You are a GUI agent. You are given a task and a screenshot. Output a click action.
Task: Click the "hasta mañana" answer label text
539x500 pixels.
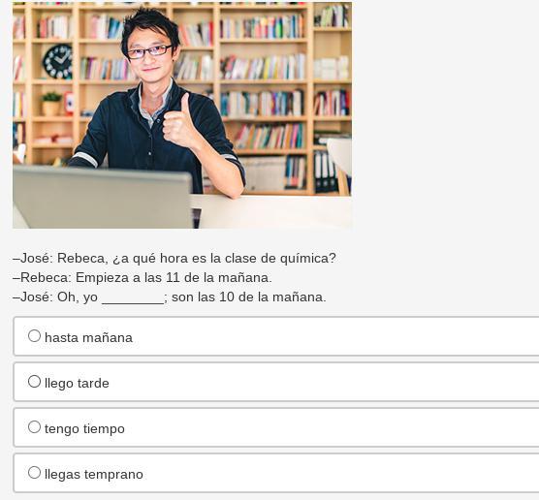pyautogui.click(x=88, y=337)
